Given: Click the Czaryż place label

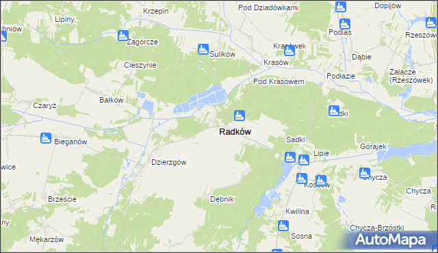Looking at the screenshot, I should (x=44, y=105).
